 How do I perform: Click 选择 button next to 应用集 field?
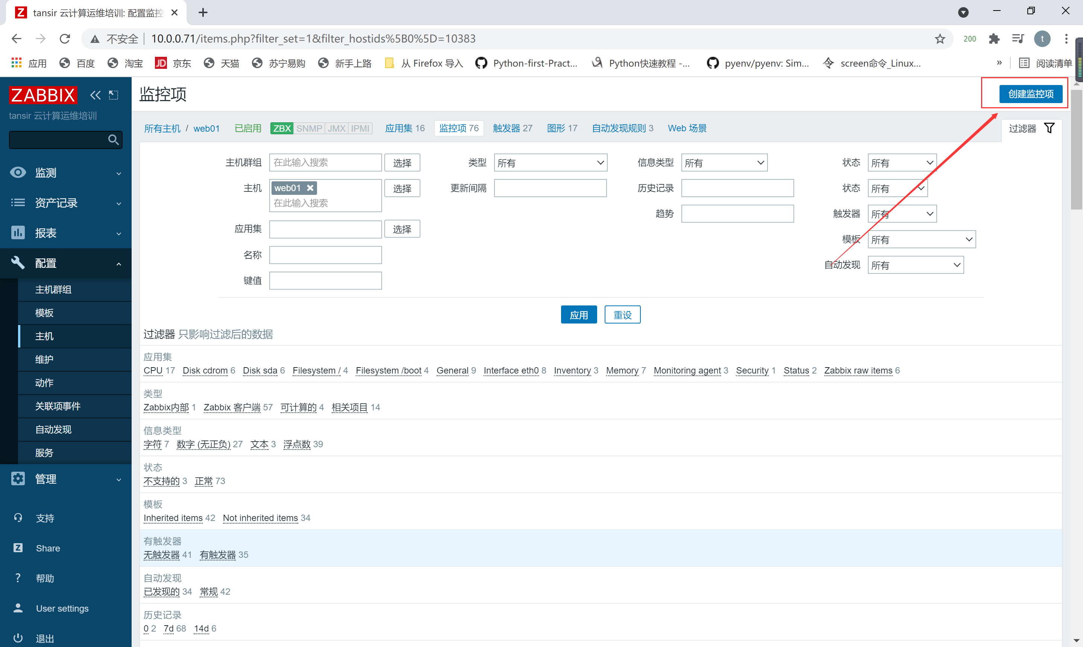coord(402,229)
